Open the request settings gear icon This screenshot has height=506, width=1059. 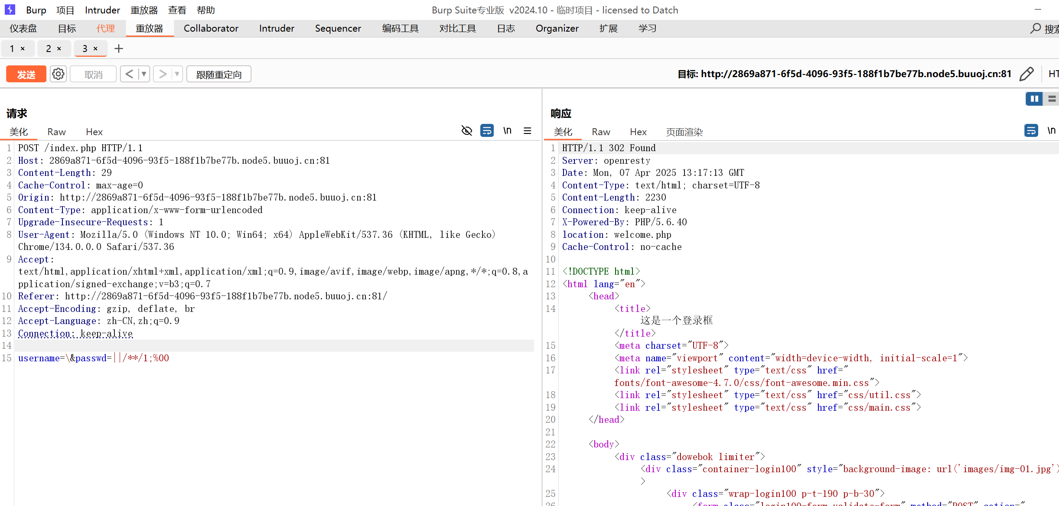[x=58, y=74]
